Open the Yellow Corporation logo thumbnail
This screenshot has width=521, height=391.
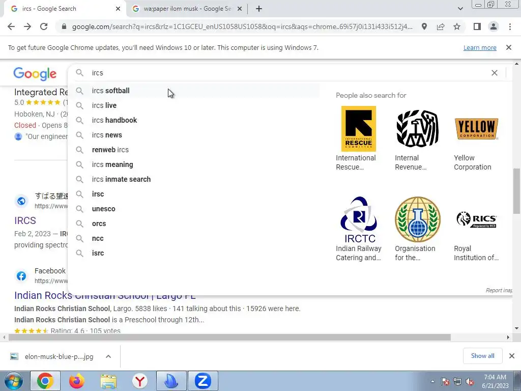coord(476,129)
